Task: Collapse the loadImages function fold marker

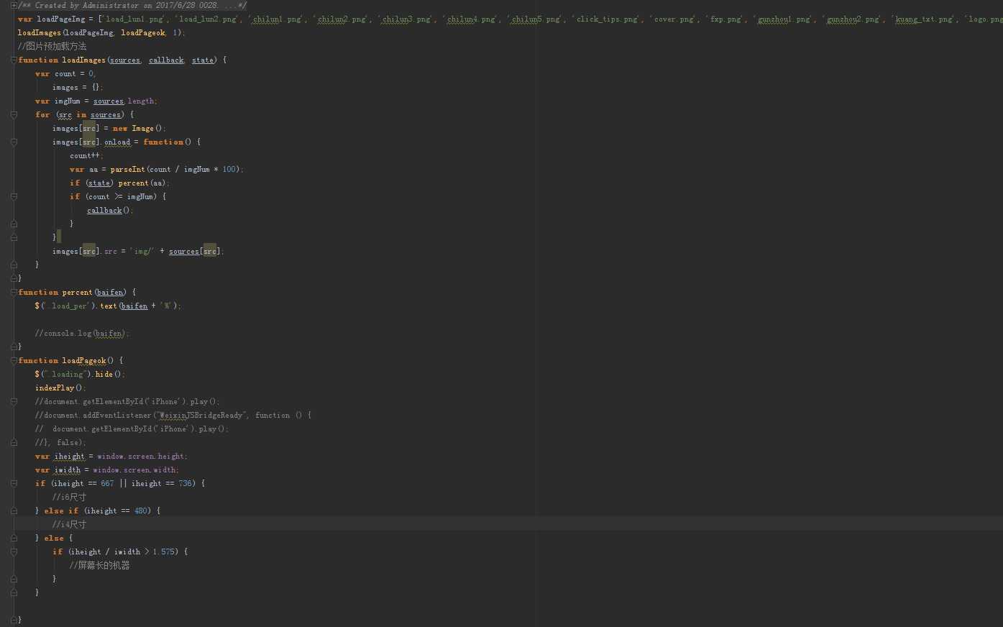Action: [x=14, y=60]
